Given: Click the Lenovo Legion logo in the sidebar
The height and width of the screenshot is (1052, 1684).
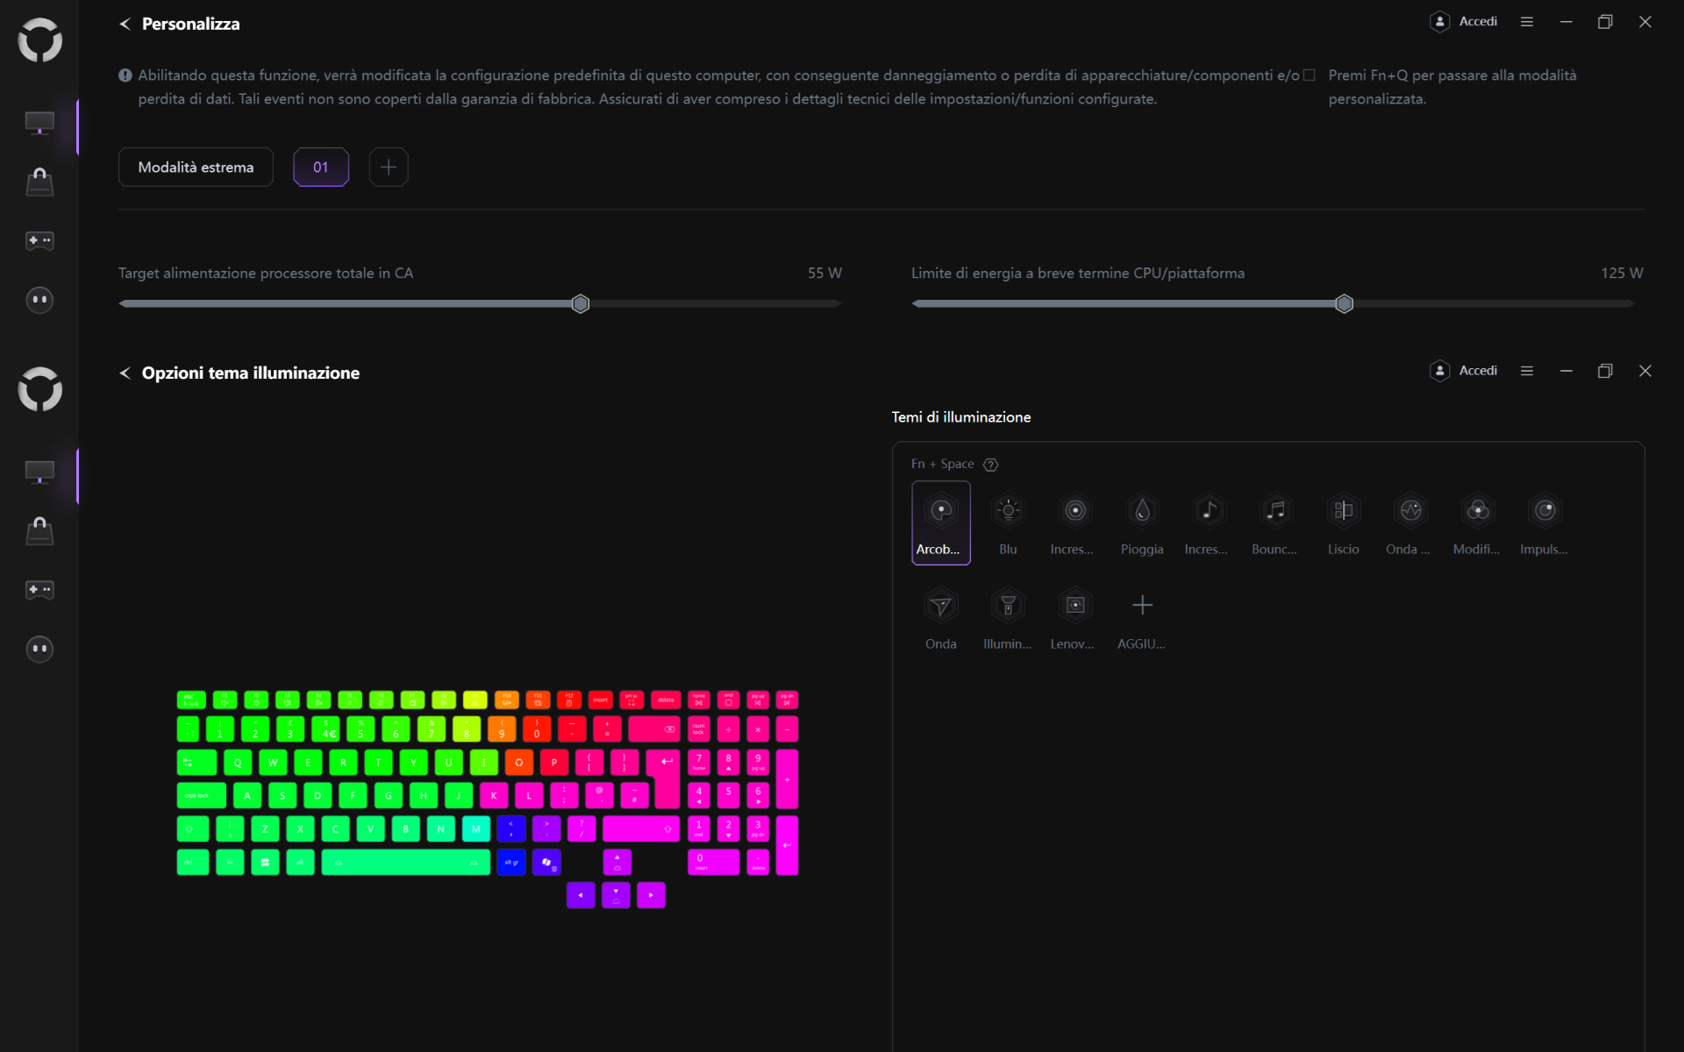Looking at the screenshot, I should pos(40,40).
